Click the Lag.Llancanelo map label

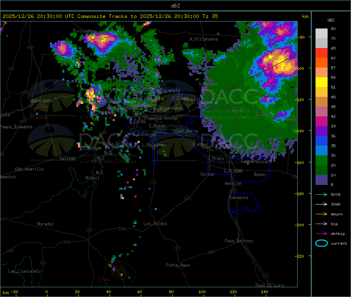pyautogui.click(x=25, y=271)
